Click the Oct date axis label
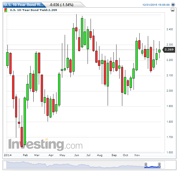The width and height of the screenshot is (179, 172). point(125,155)
